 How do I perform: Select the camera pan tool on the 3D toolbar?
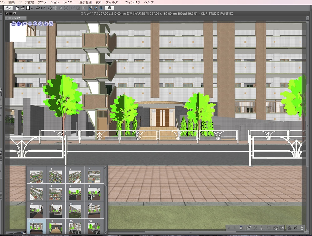pos(19,24)
